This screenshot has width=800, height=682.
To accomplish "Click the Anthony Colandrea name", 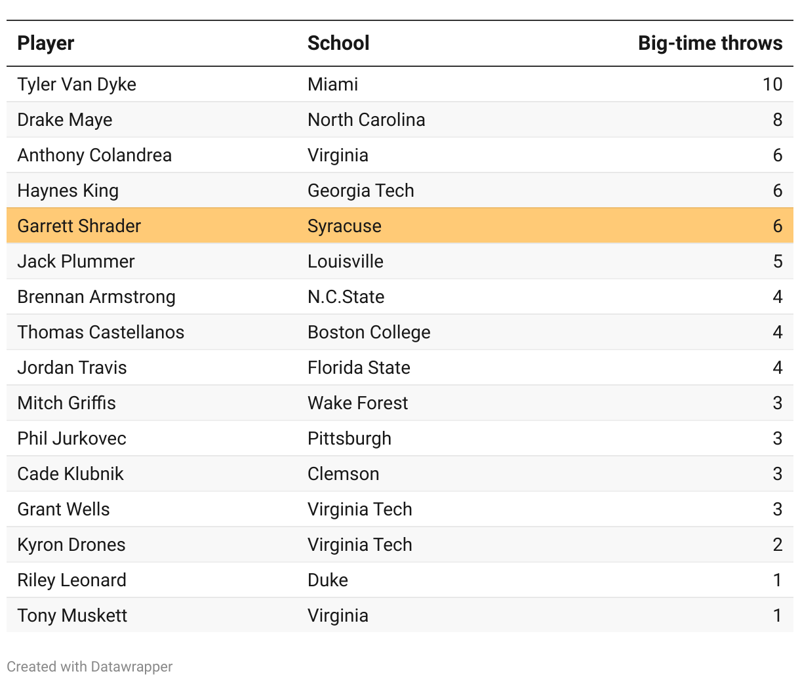I will (94, 155).
